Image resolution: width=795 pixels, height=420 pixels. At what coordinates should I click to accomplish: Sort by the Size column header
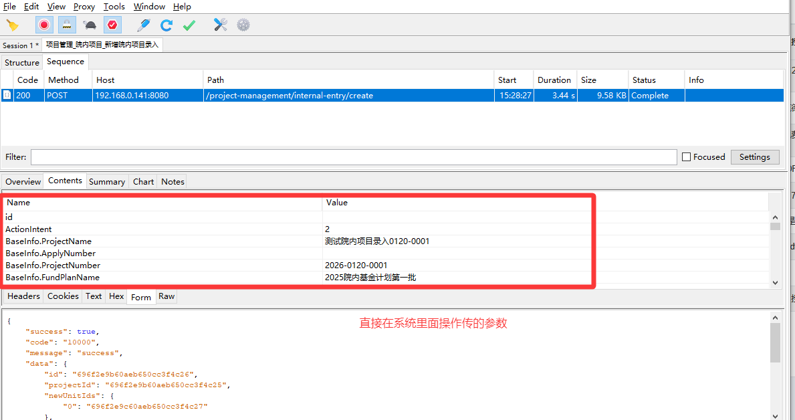[x=603, y=80]
